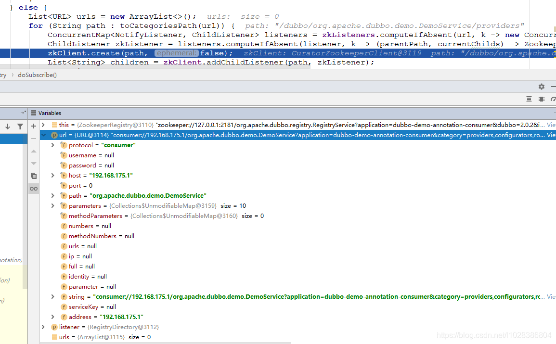Screen dimensions: 556x344
Task: Click the View link for string field
Action: click(x=551, y=296)
